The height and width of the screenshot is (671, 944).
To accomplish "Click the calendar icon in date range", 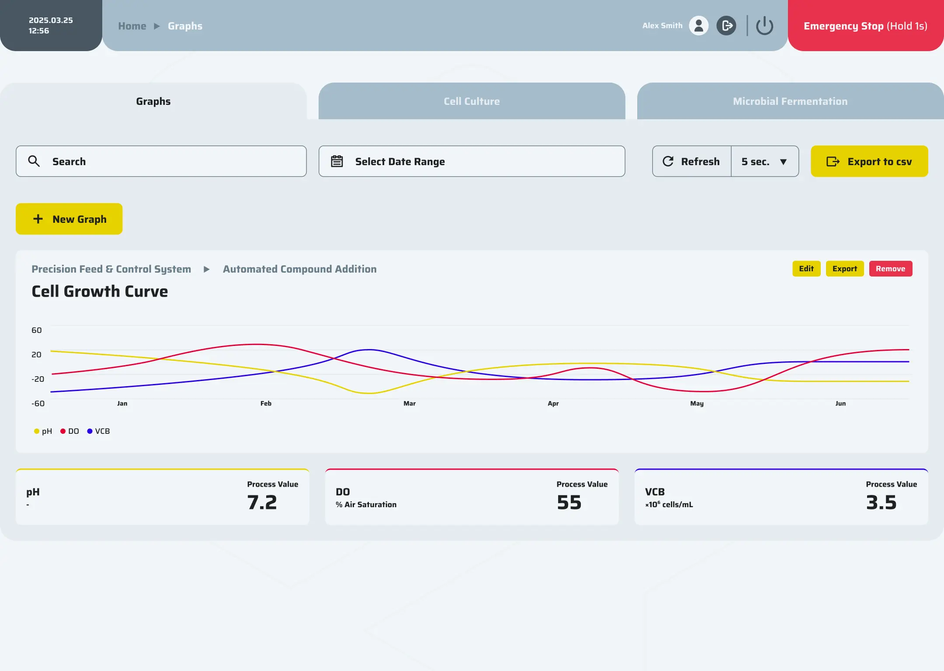I will (x=337, y=161).
